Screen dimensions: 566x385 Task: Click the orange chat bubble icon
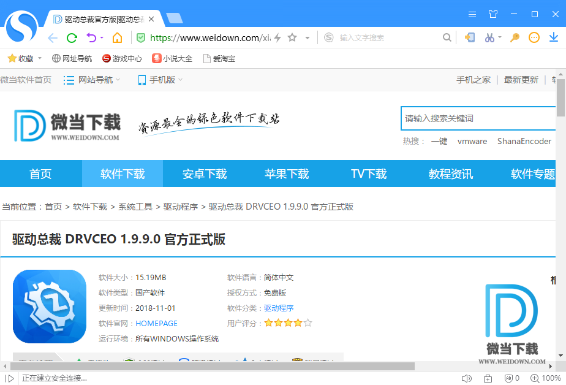[x=534, y=37]
